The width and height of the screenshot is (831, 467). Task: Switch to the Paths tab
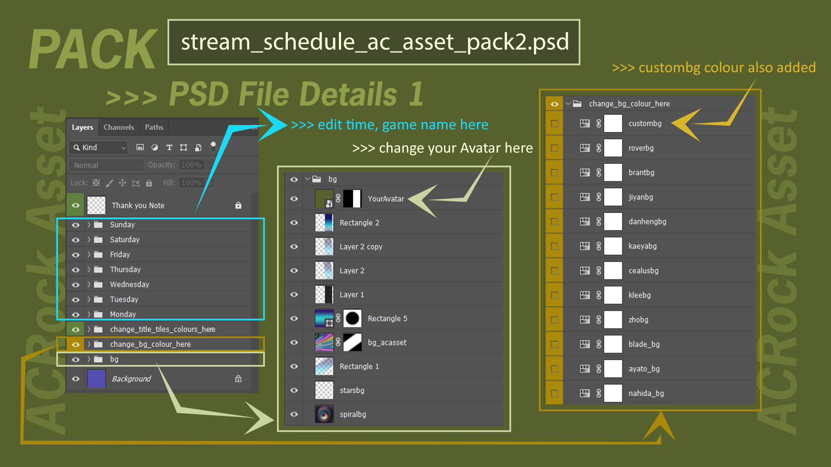(154, 127)
